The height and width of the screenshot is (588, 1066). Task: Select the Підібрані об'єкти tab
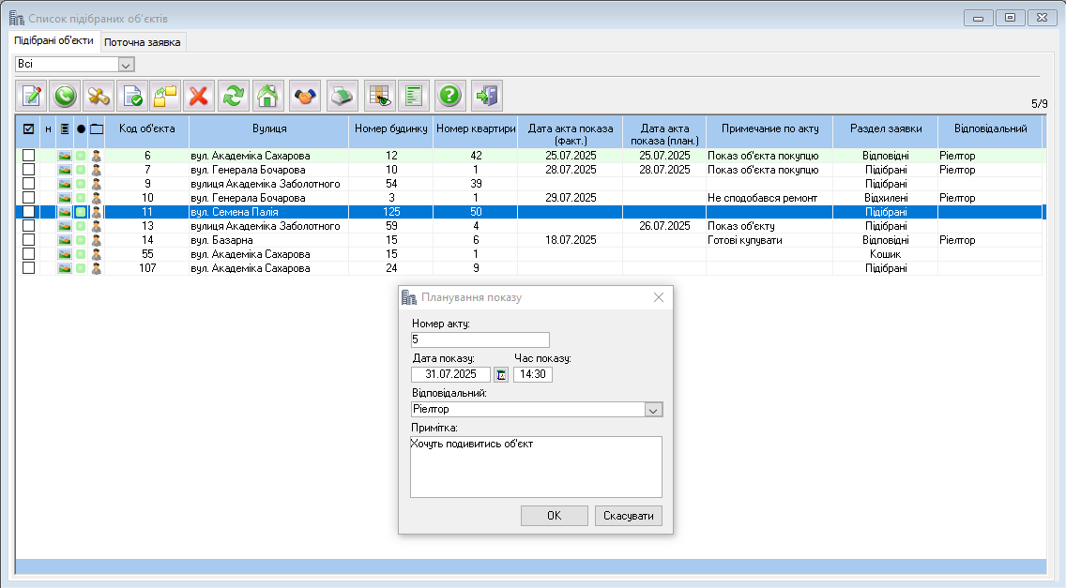[x=54, y=41]
